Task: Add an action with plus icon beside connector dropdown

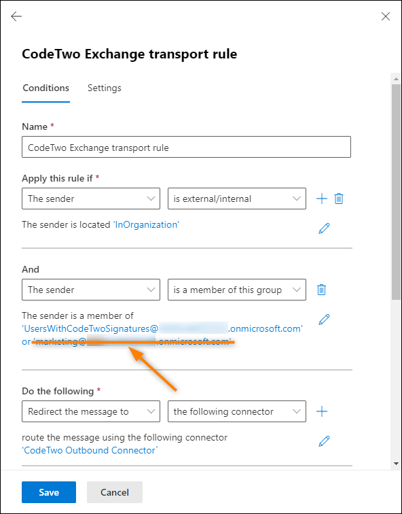Action: pos(322,411)
